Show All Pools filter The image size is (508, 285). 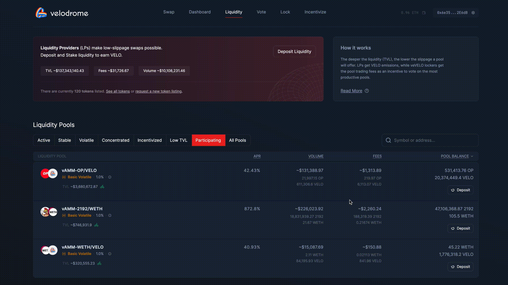[x=237, y=140]
